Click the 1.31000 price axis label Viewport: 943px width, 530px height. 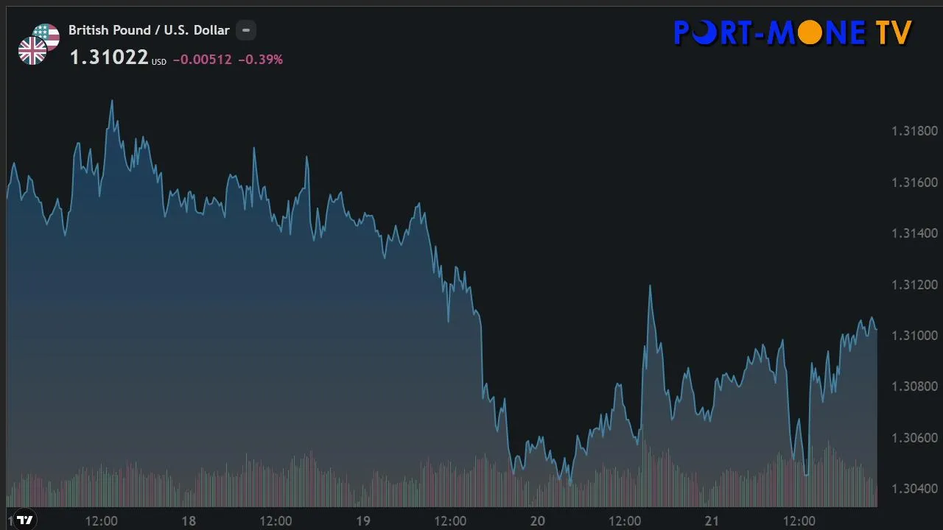pyautogui.click(x=914, y=336)
